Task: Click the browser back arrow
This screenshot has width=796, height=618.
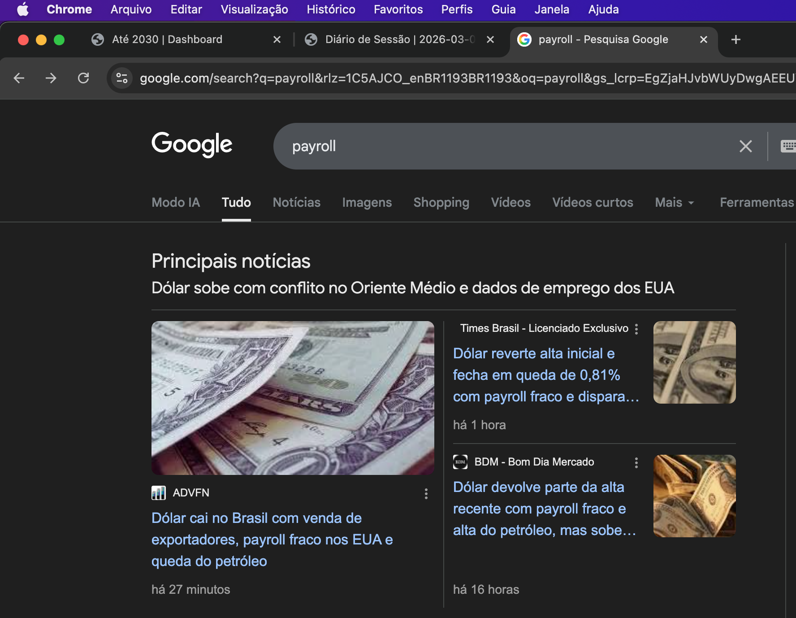Action: 19,78
